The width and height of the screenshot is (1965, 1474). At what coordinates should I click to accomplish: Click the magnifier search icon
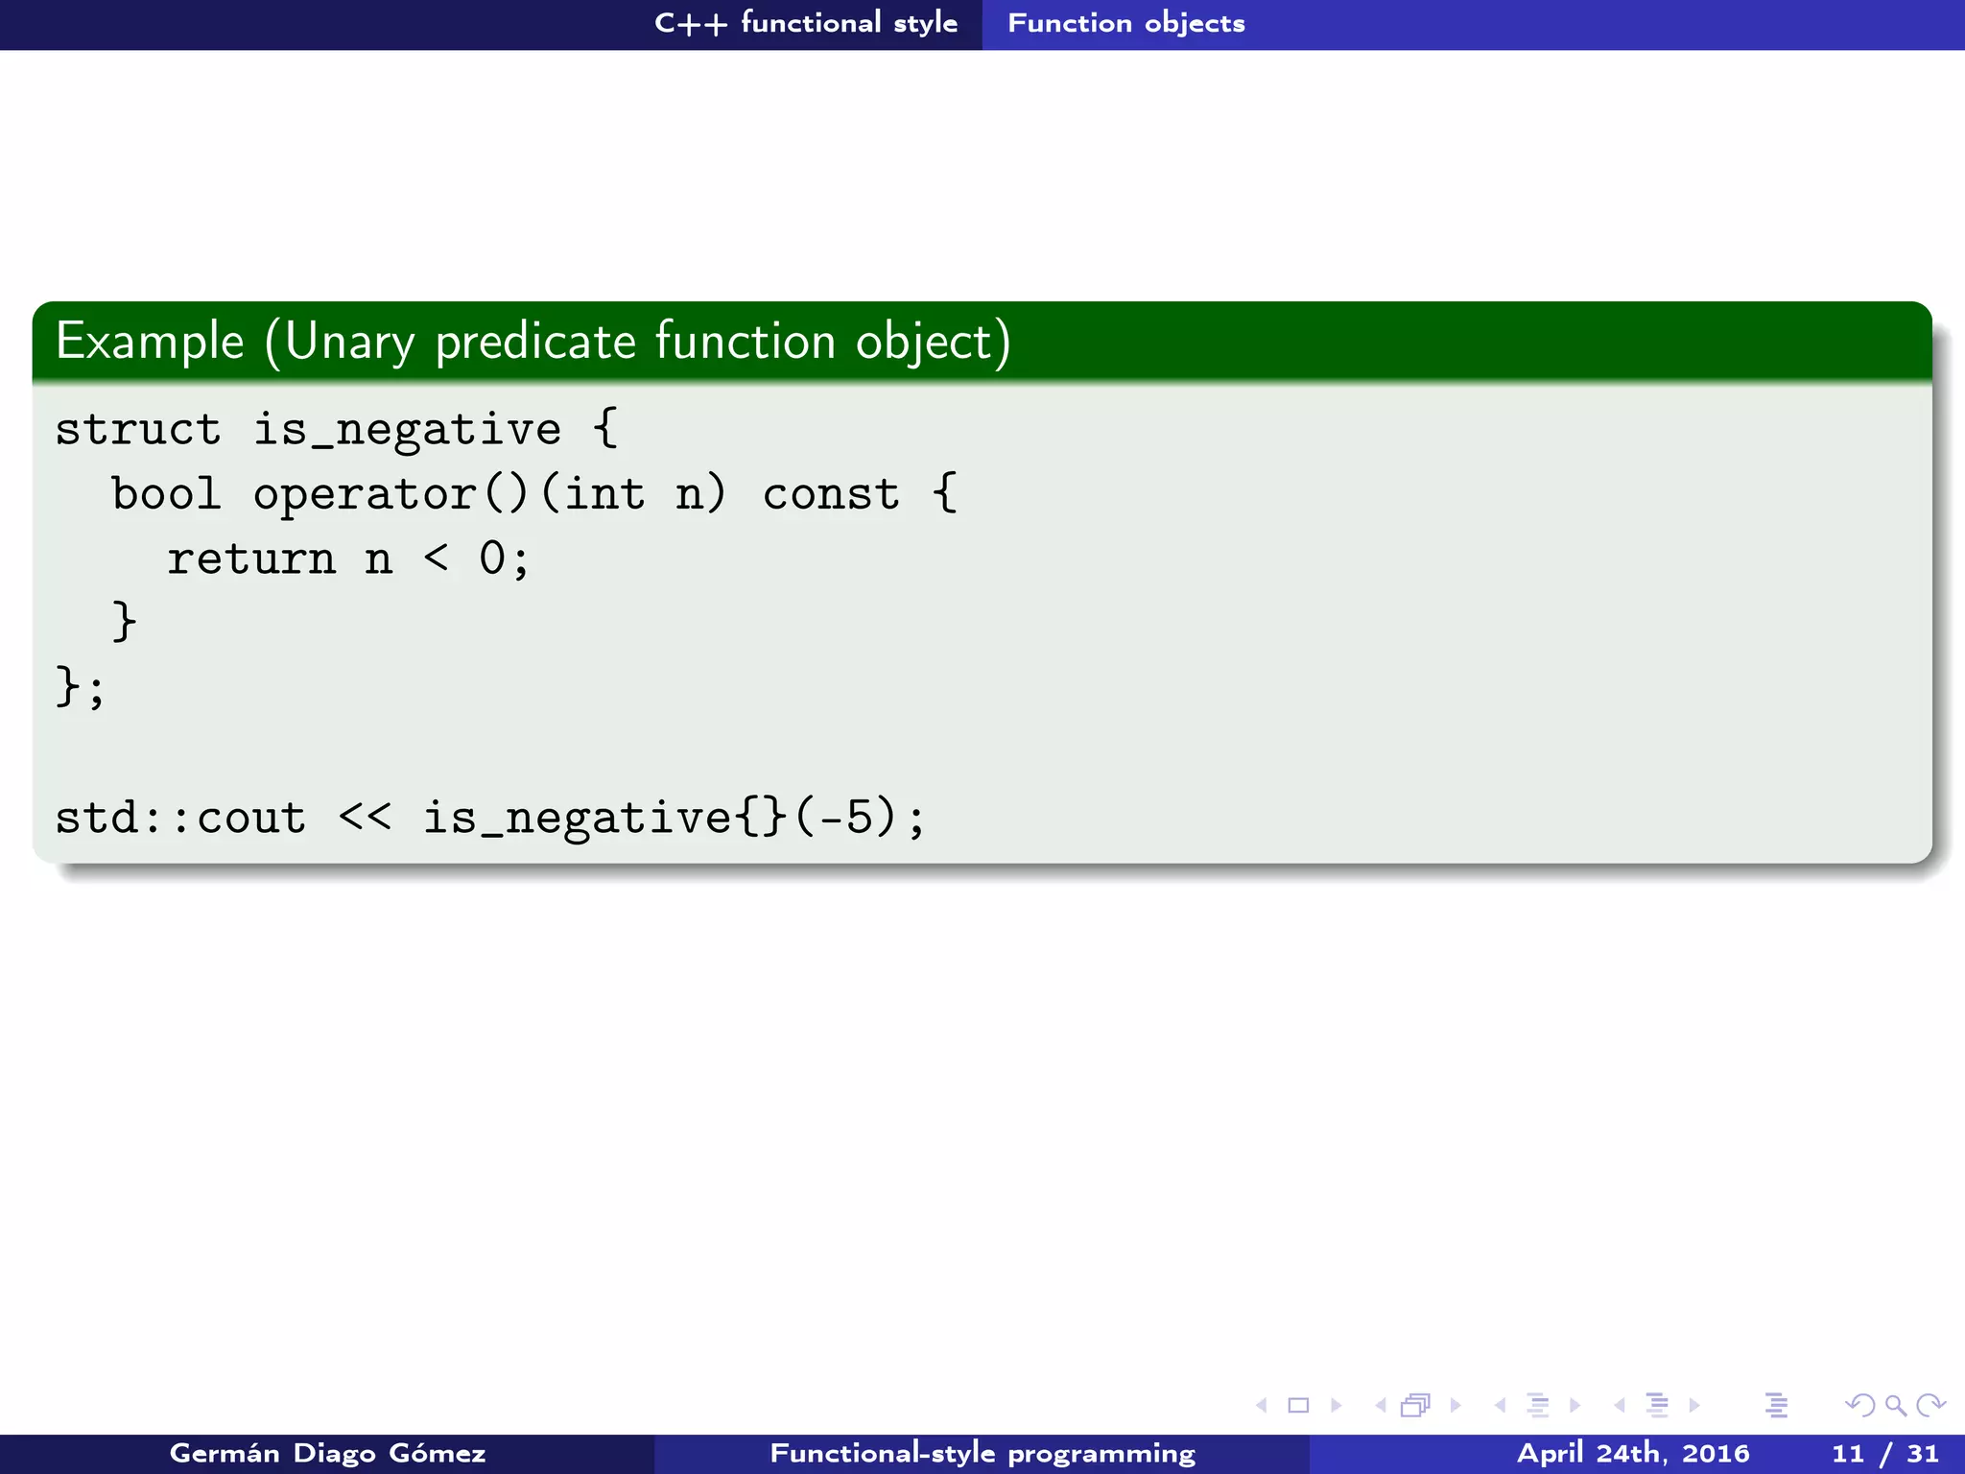click(x=1895, y=1406)
